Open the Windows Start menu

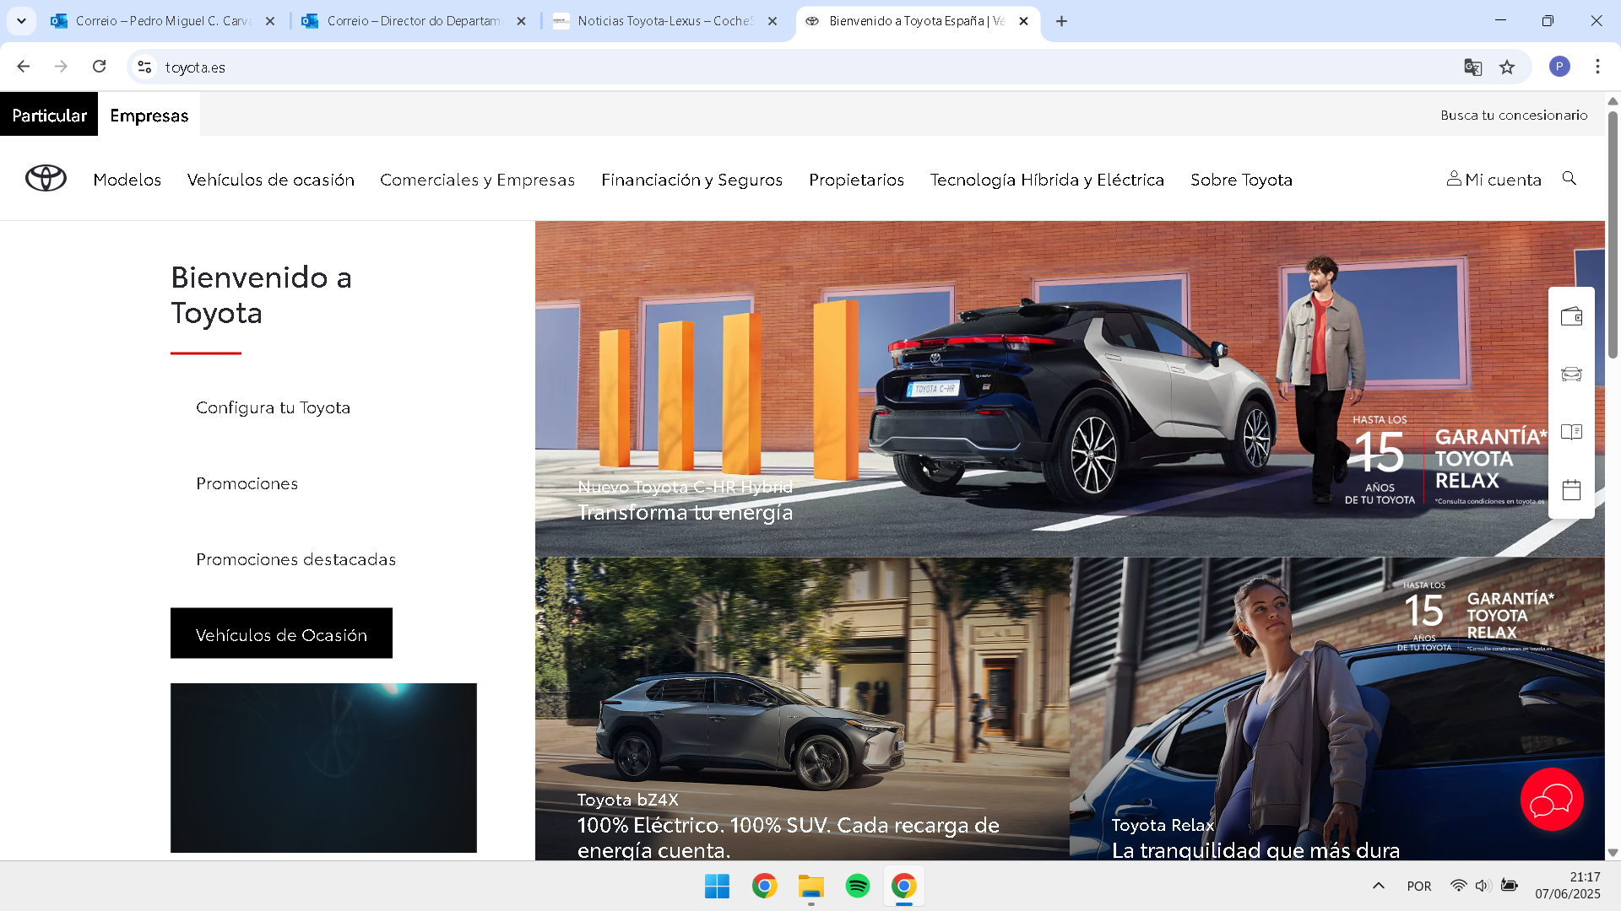717,887
